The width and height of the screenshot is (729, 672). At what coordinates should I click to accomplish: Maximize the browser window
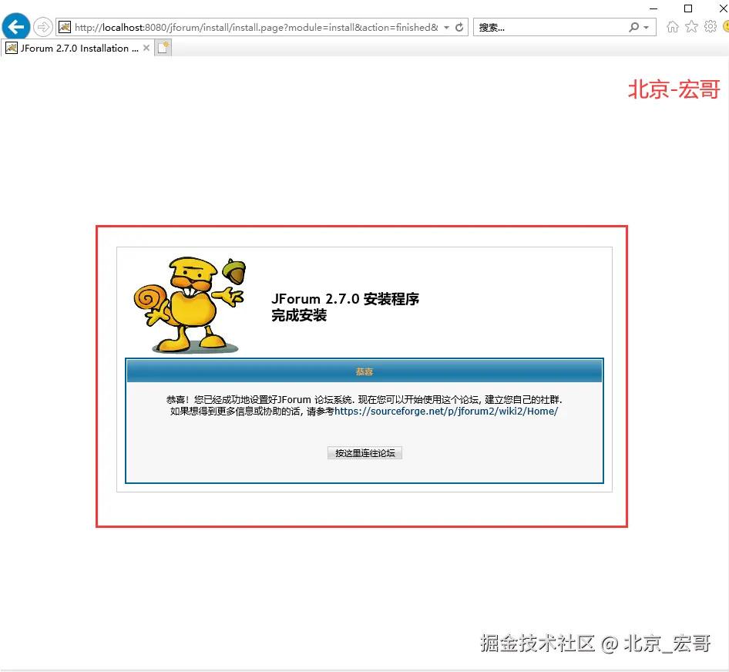(688, 8)
